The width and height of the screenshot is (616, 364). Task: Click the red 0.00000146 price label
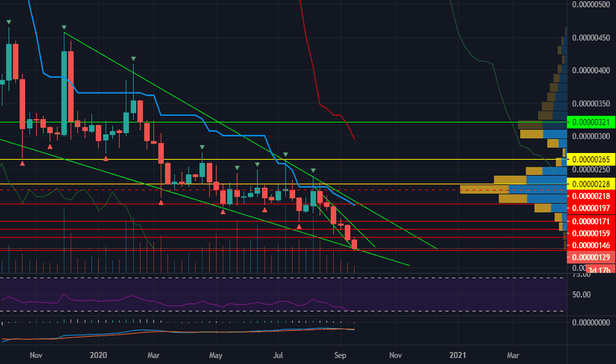(592, 245)
